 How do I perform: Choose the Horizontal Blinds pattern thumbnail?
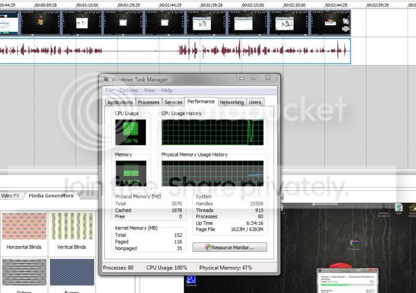pyautogui.click(x=24, y=226)
